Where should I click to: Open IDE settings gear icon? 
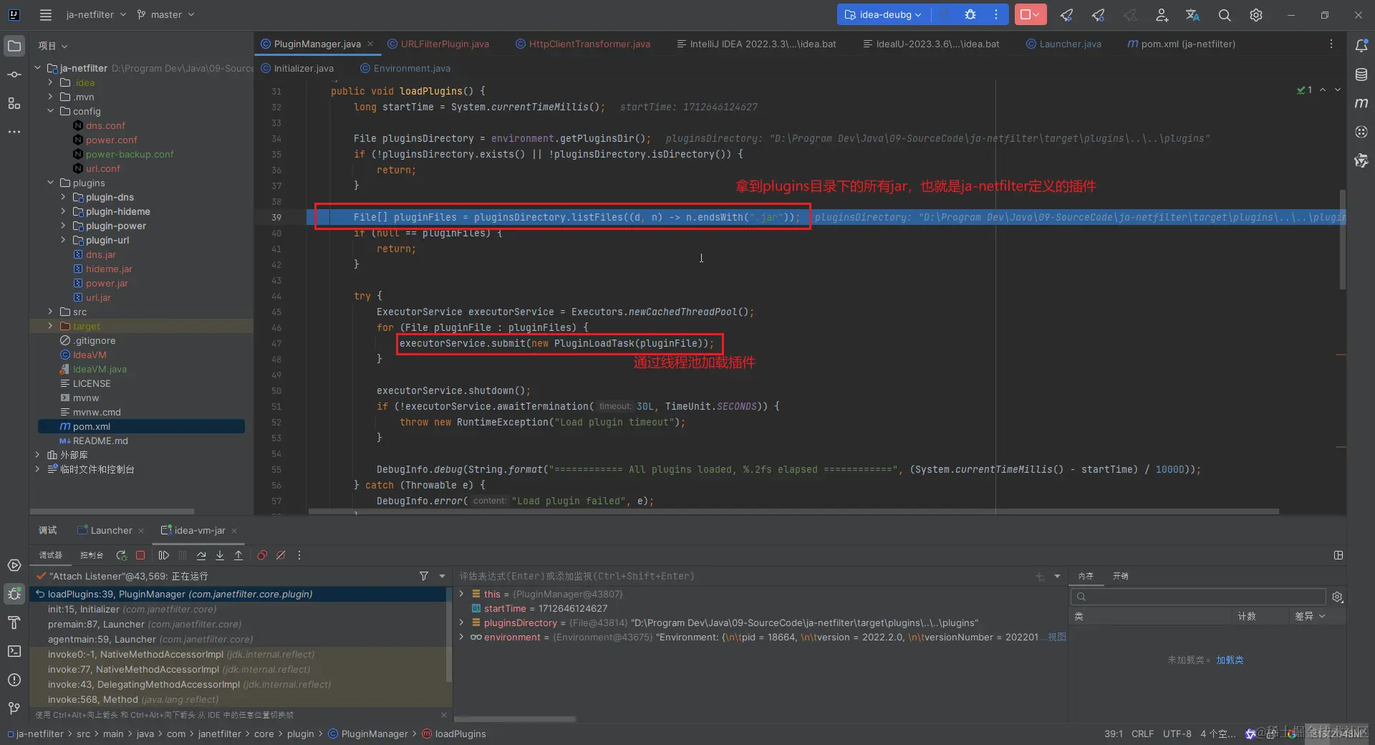[1256, 14]
